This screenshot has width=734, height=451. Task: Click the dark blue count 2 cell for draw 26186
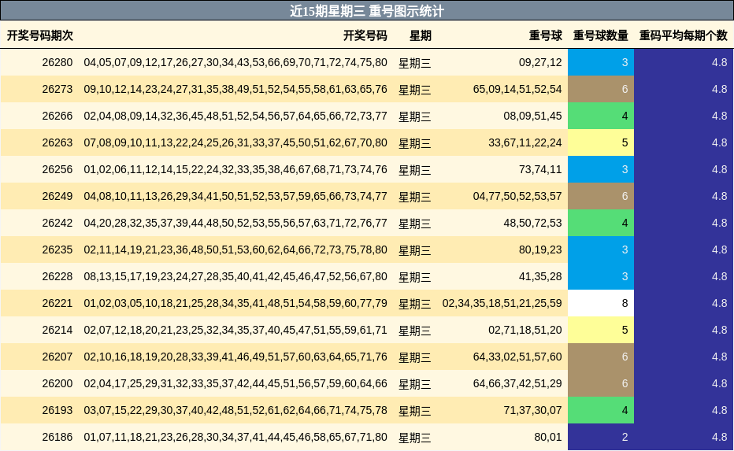coord(601,437)
